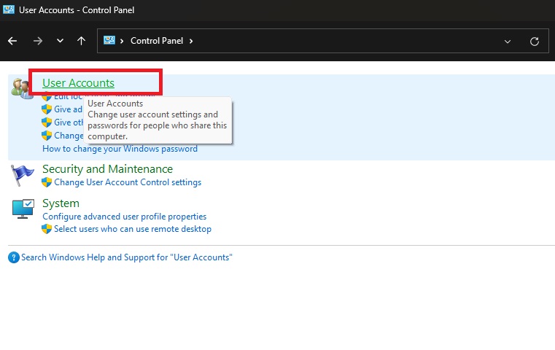Screen dimensions: 555x350
Task: Open Change User Account Control settings
Action: click(128, 182)
